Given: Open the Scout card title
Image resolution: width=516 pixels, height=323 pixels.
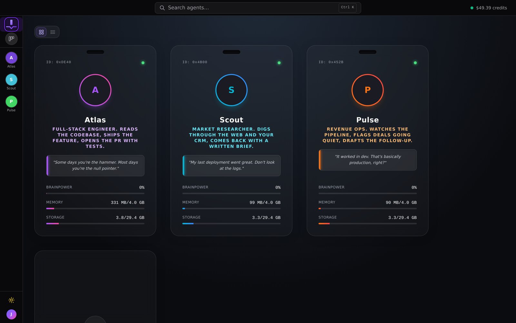Looking at the screenshot, I should [231, 120].
